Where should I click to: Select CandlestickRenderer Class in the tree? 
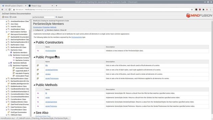pyautogui.click(x=20, y=89)
